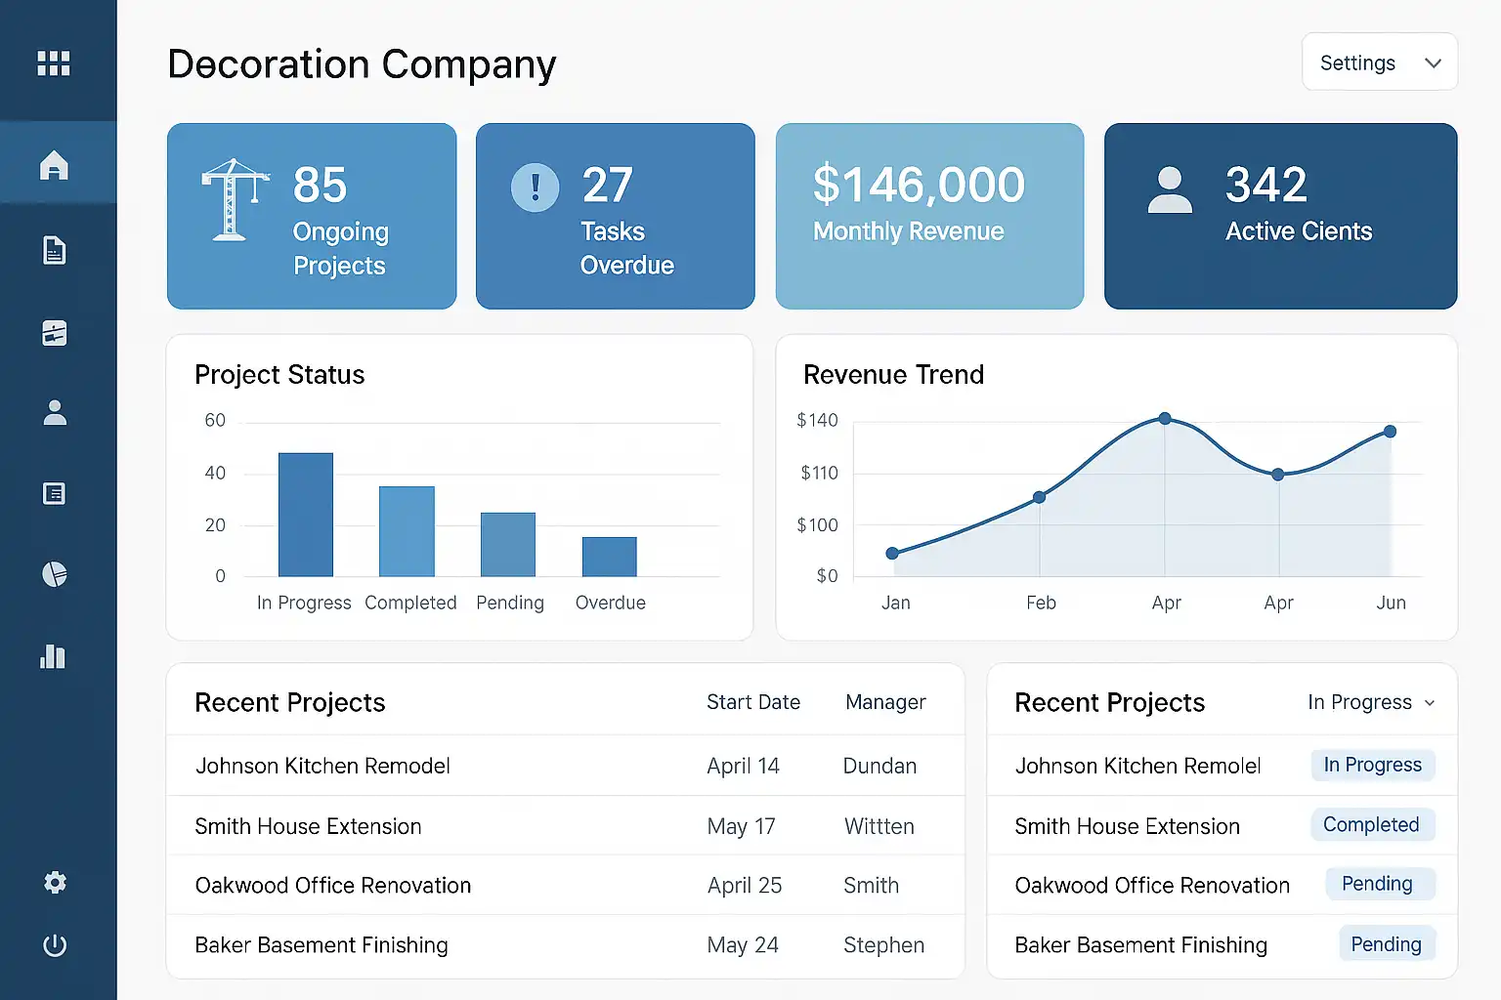This screenshot has height=1000, width=1501.
Task: Open the pie chart reports icon
Action: pos(55,574)
